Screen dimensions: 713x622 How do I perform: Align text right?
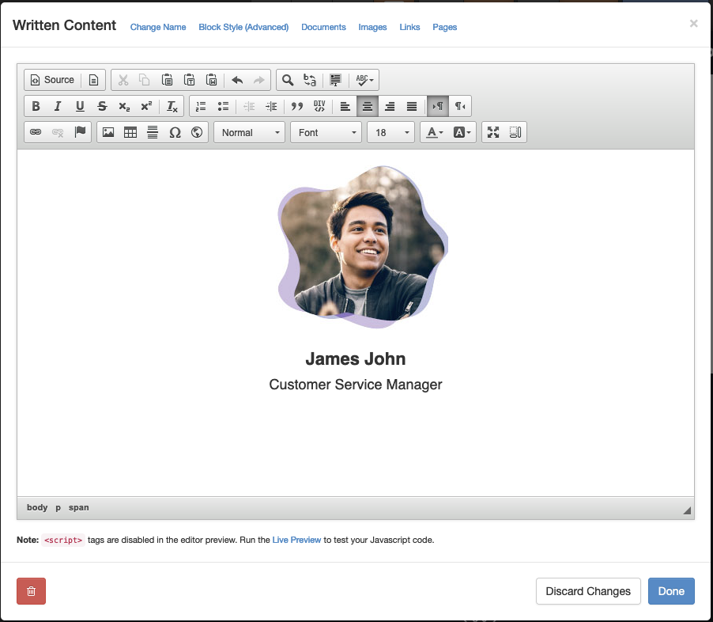tap(390, 107)
